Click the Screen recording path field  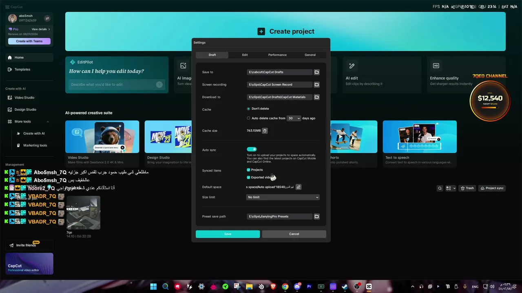point(280,85)
